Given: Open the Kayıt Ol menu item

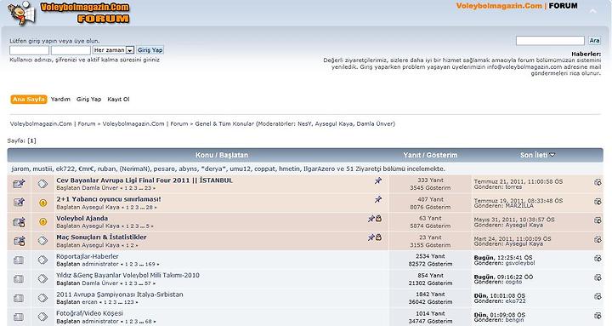Looking at the screenshot, I should click(118, 100).
